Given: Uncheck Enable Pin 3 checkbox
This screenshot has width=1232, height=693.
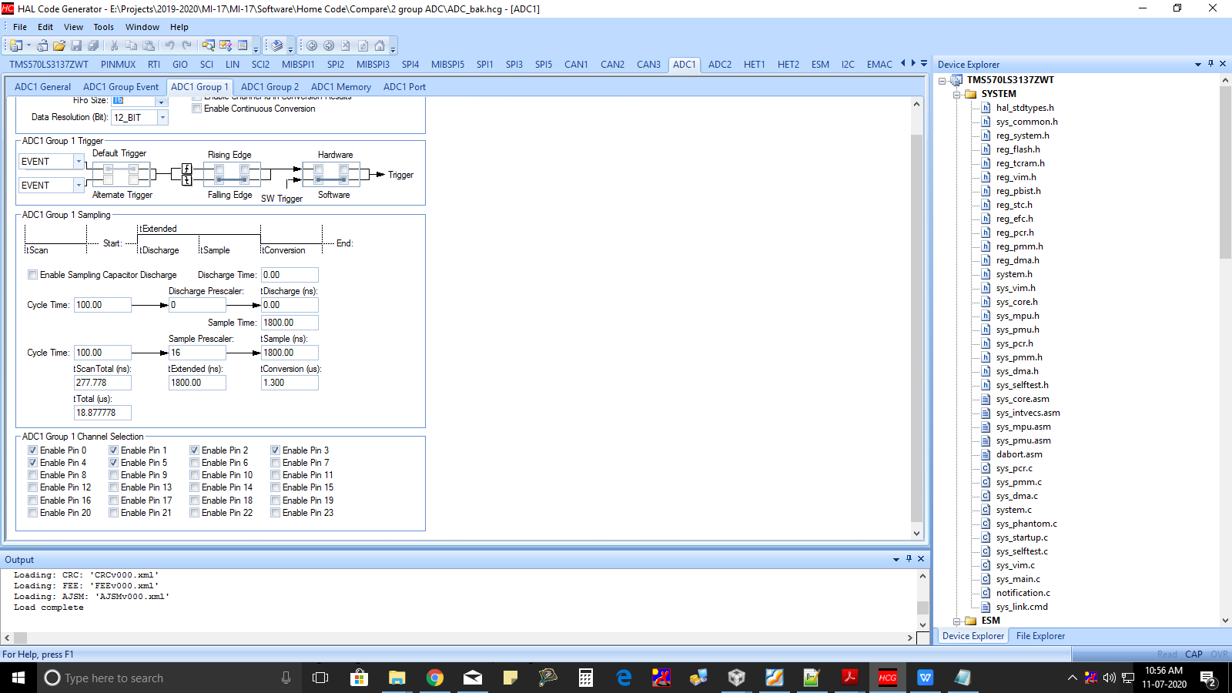Looking at the screenshot, I should tap(275, 450).
